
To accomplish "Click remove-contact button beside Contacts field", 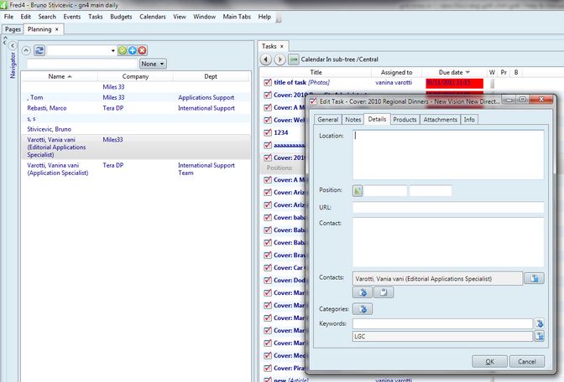I will point(534,278).
